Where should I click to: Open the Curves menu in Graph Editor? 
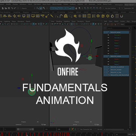point(122,21)
